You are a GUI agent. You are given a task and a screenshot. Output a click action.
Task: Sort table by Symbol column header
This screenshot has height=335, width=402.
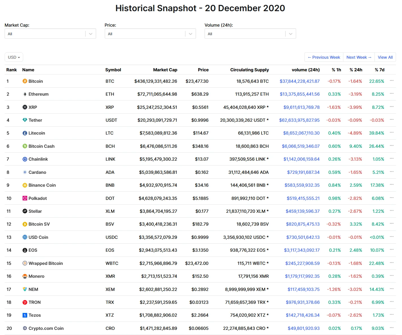click(113, 70)
